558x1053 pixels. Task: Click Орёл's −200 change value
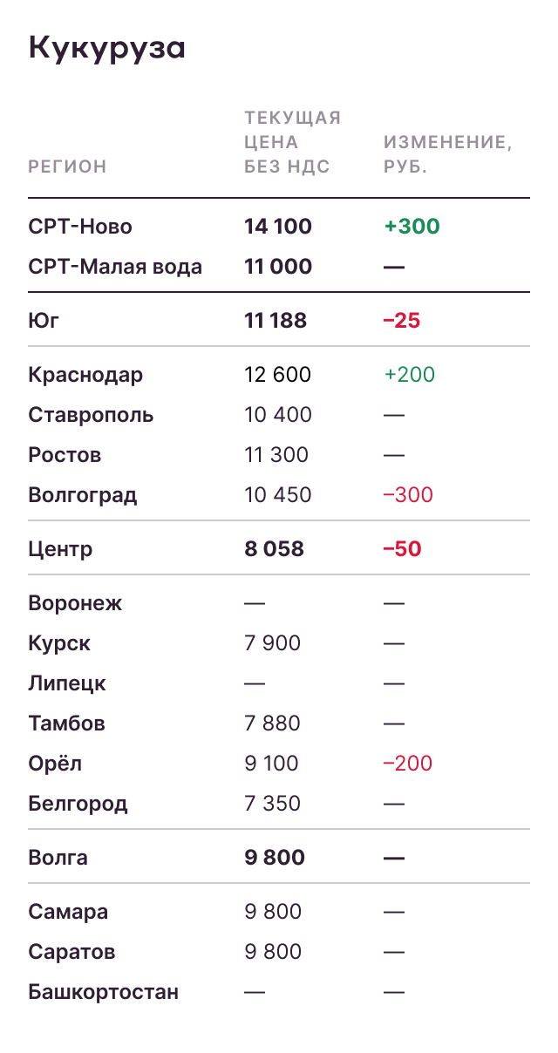coord(408,764)
